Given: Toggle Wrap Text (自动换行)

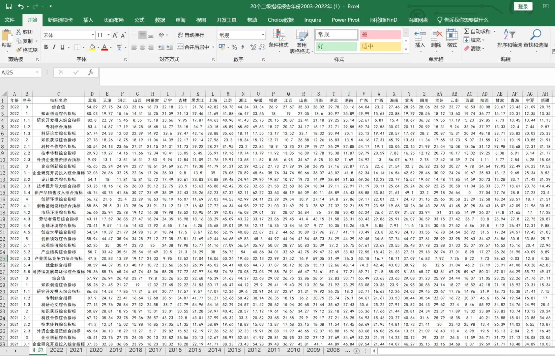Looking at the screenshot, I should pyautogui.click(x=191, y=35).
